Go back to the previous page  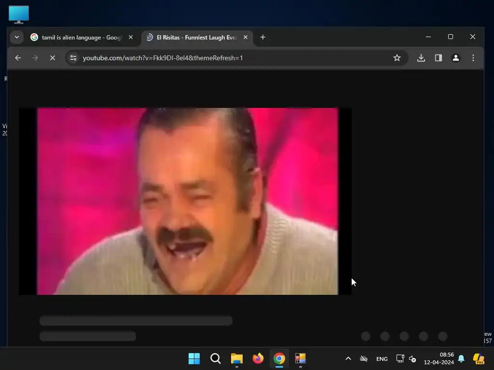click(18, 58)
